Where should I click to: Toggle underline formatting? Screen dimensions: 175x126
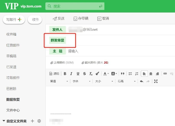[x=78, y=74]
